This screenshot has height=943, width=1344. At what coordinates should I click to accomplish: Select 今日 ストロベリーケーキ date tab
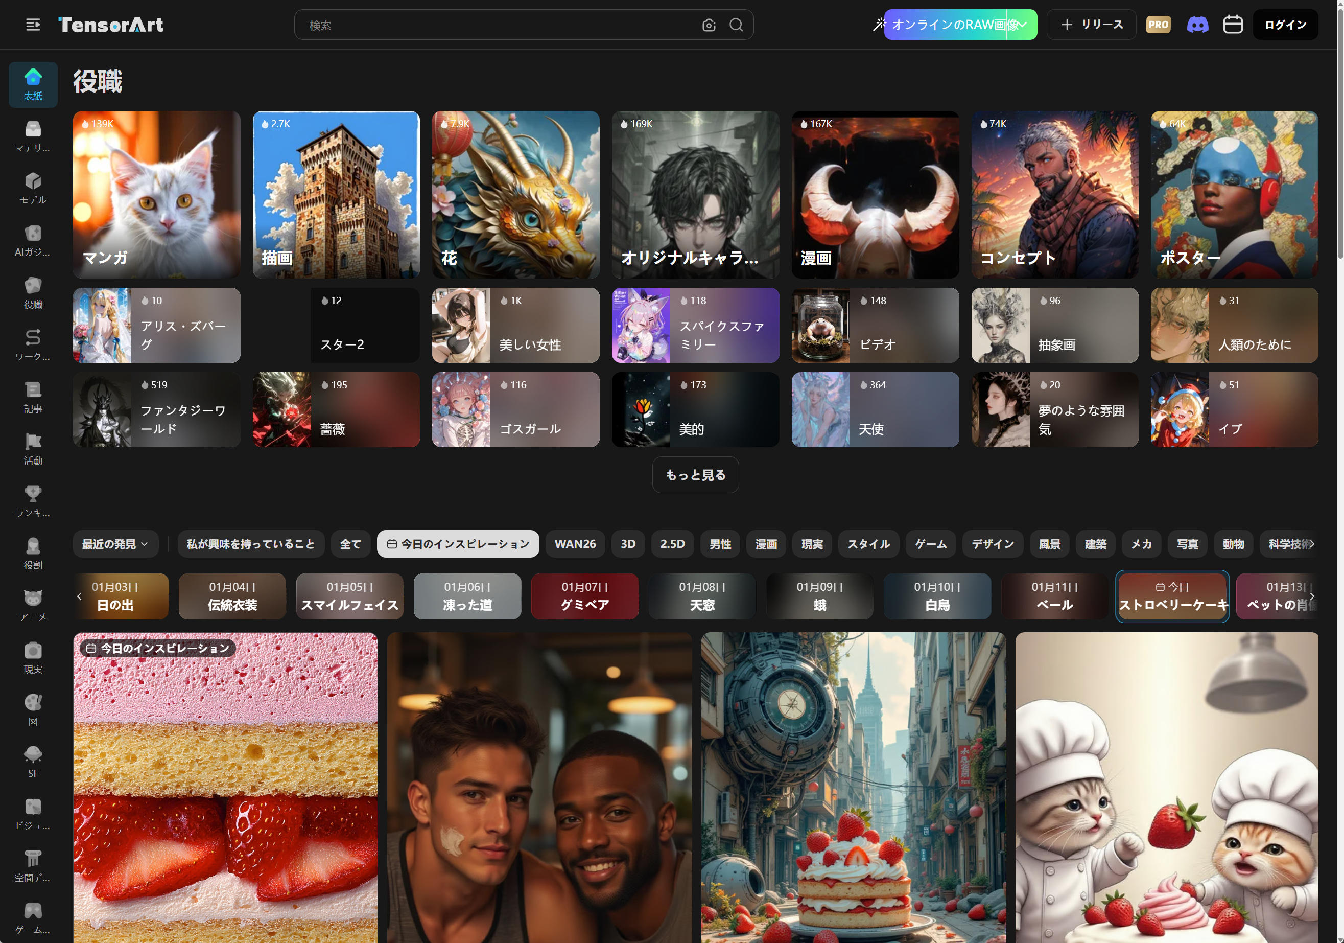click(x=1172, y=595)
